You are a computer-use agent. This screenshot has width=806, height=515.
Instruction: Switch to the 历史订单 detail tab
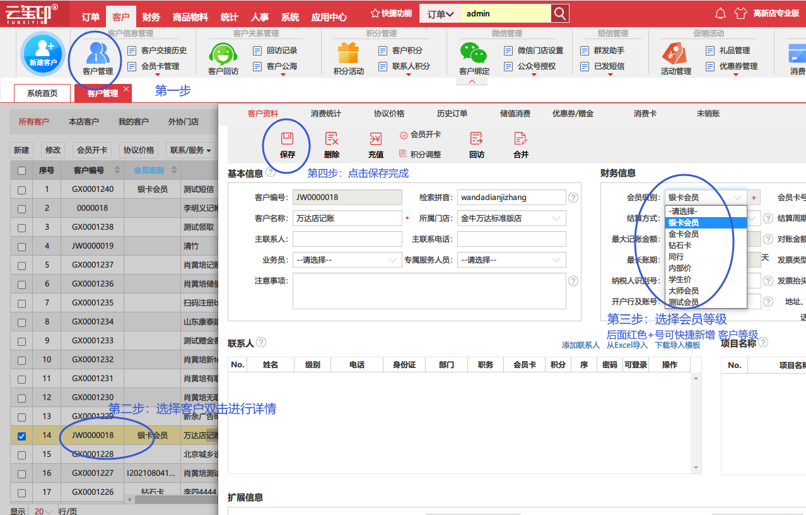[452, 114]
